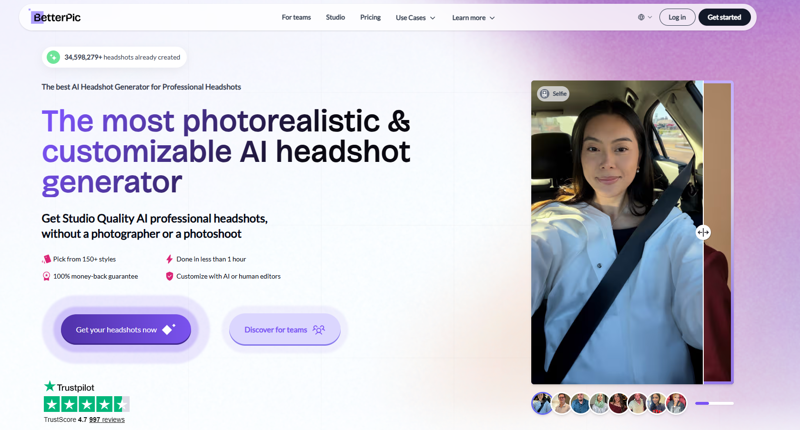
Task: Open the 997 reviews link
Action: tap(107, 420)
